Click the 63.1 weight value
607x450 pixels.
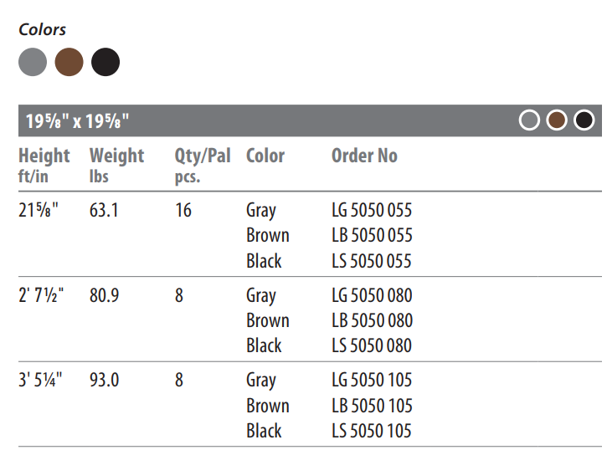click(104, 210)
